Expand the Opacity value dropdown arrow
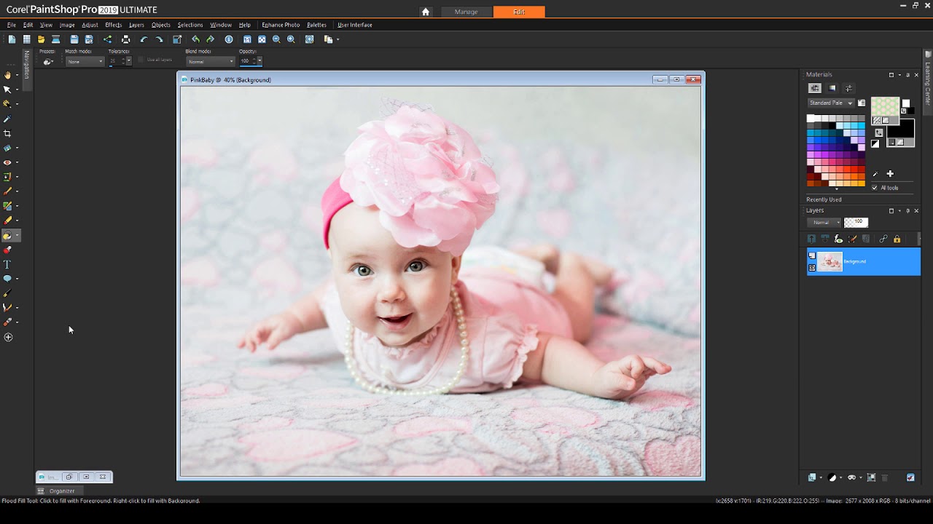The image size is (933, 524). (x=259, y=61)
